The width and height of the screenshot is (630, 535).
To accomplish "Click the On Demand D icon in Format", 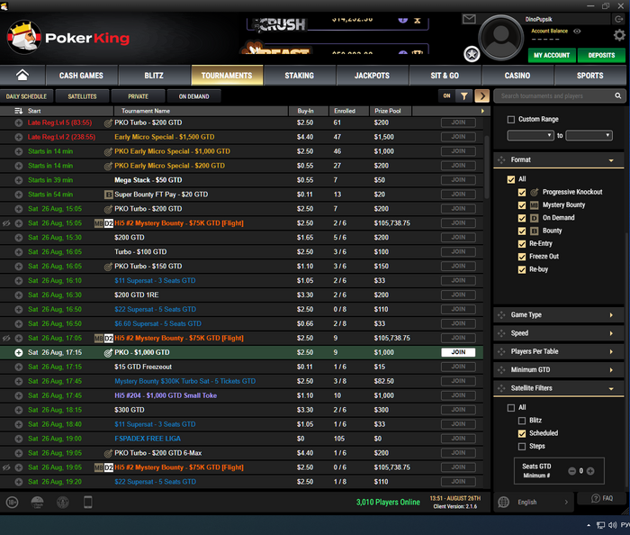I will 535,218.
